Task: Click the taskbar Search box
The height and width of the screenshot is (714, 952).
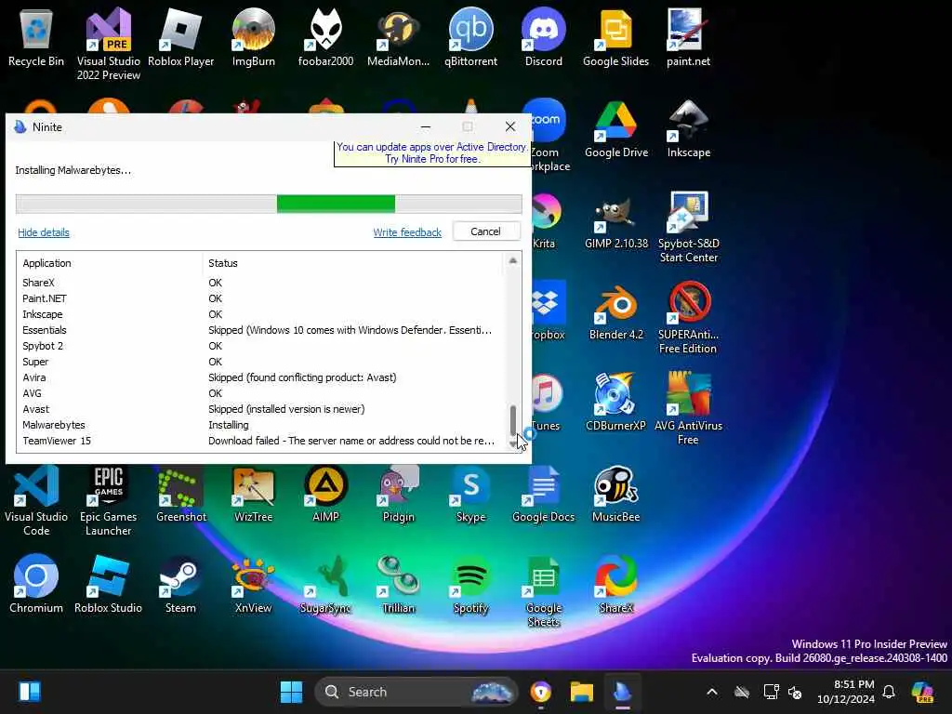Action: 416,692
